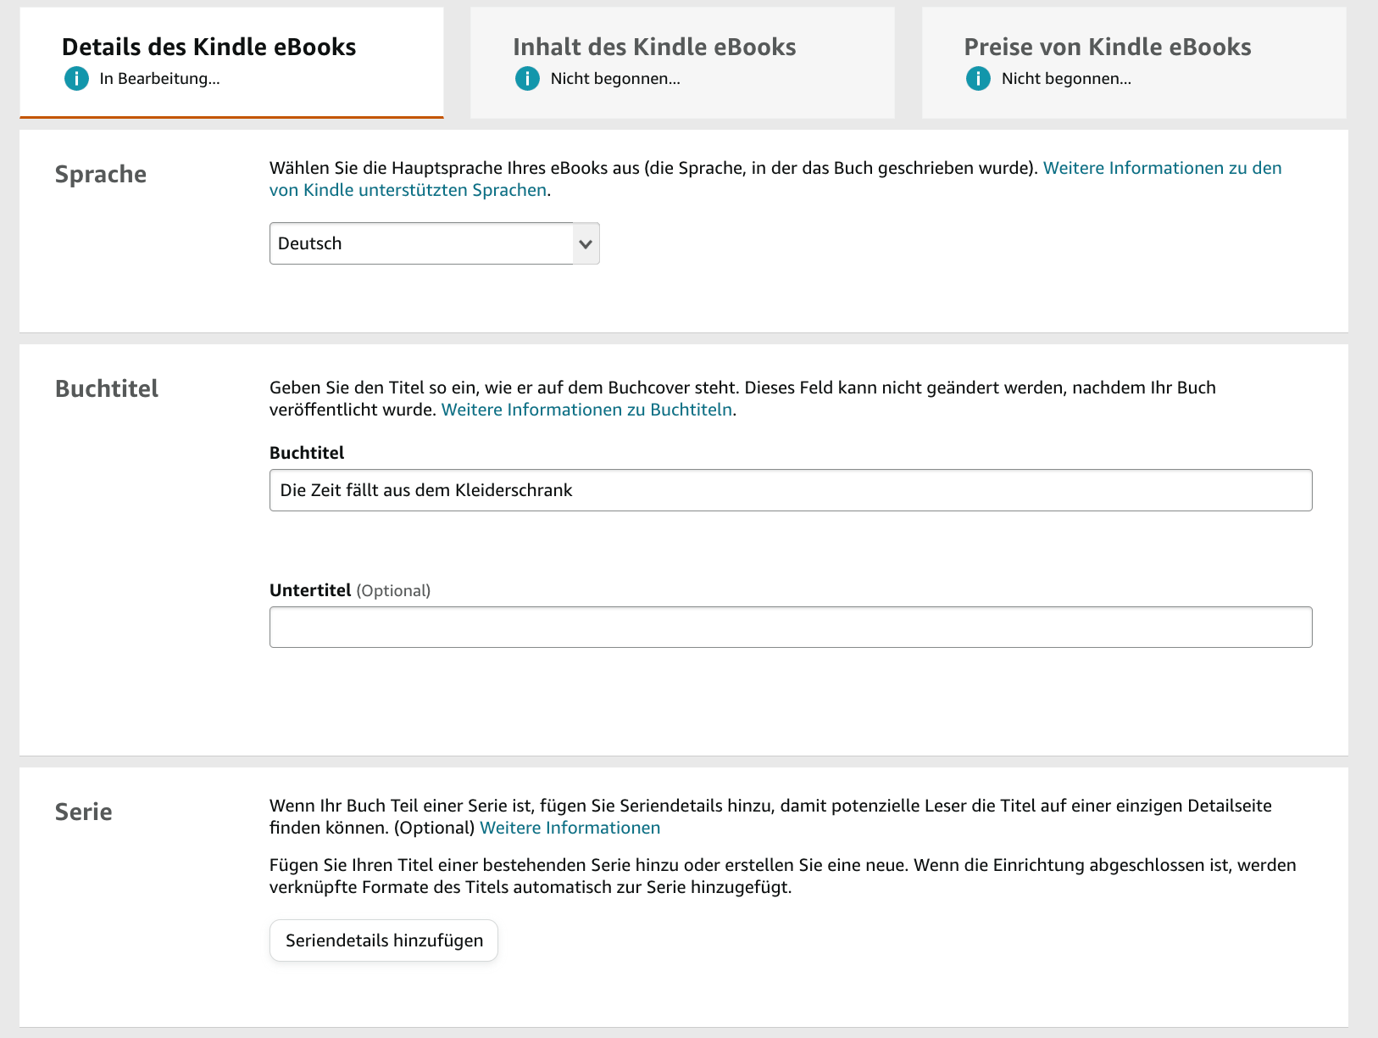1378x1038 pixels.
Task: Click inside the Buchtitel input field
Action: 788,489
